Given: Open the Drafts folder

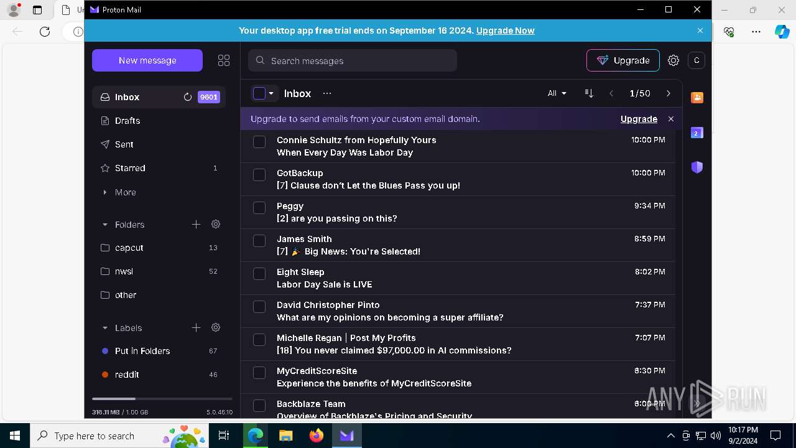Looking at the screenshot, I should pos(159,121).
